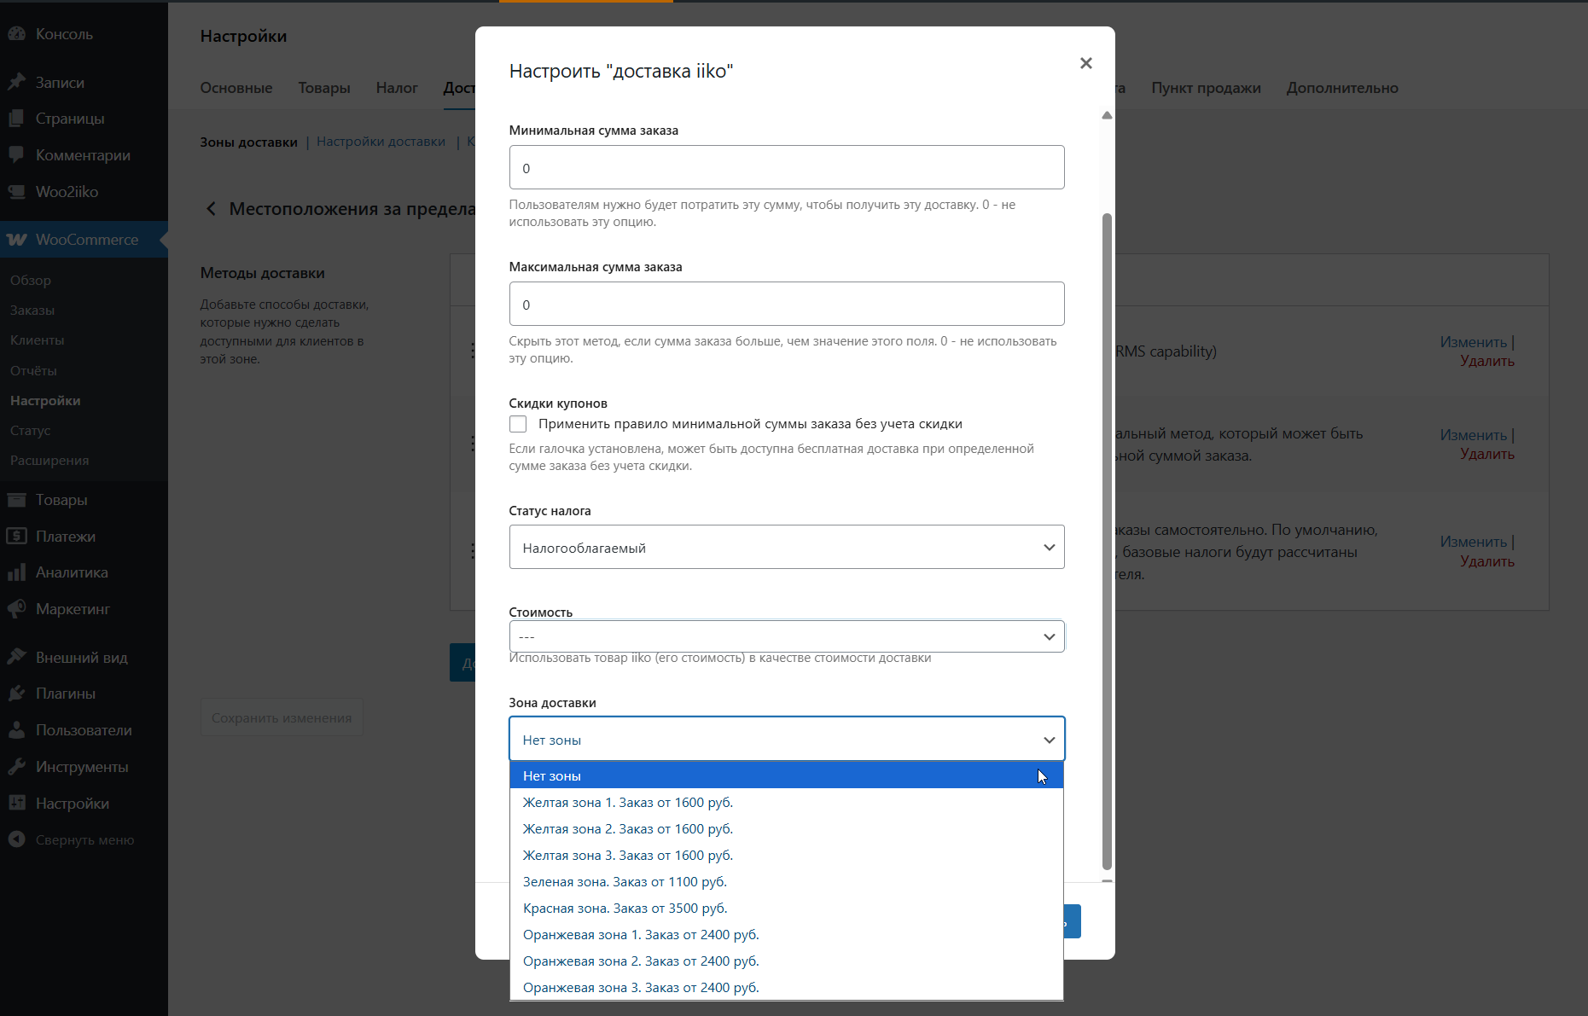Click the Плагины plug icon
This screenshot has width=1588, height=1016.
click(x=16, y=694)
